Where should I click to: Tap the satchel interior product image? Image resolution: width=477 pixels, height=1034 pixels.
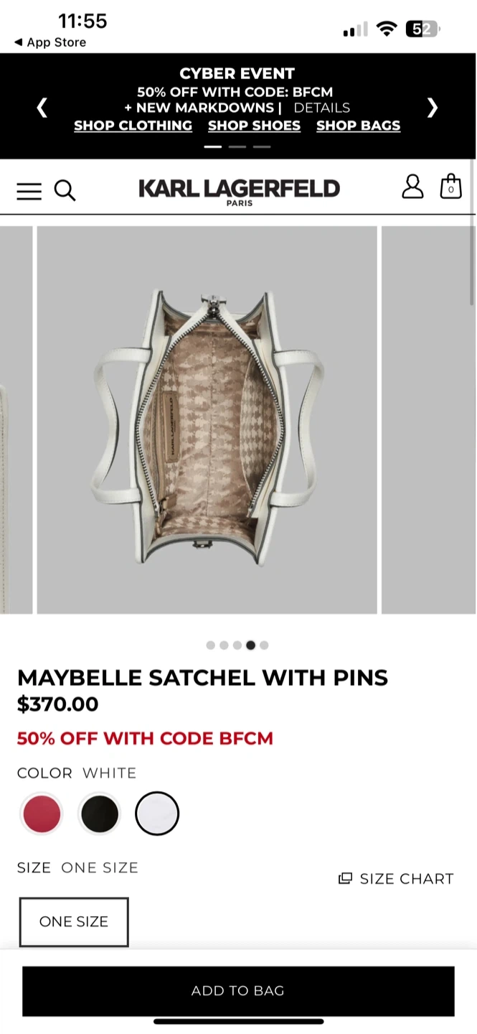207,420
